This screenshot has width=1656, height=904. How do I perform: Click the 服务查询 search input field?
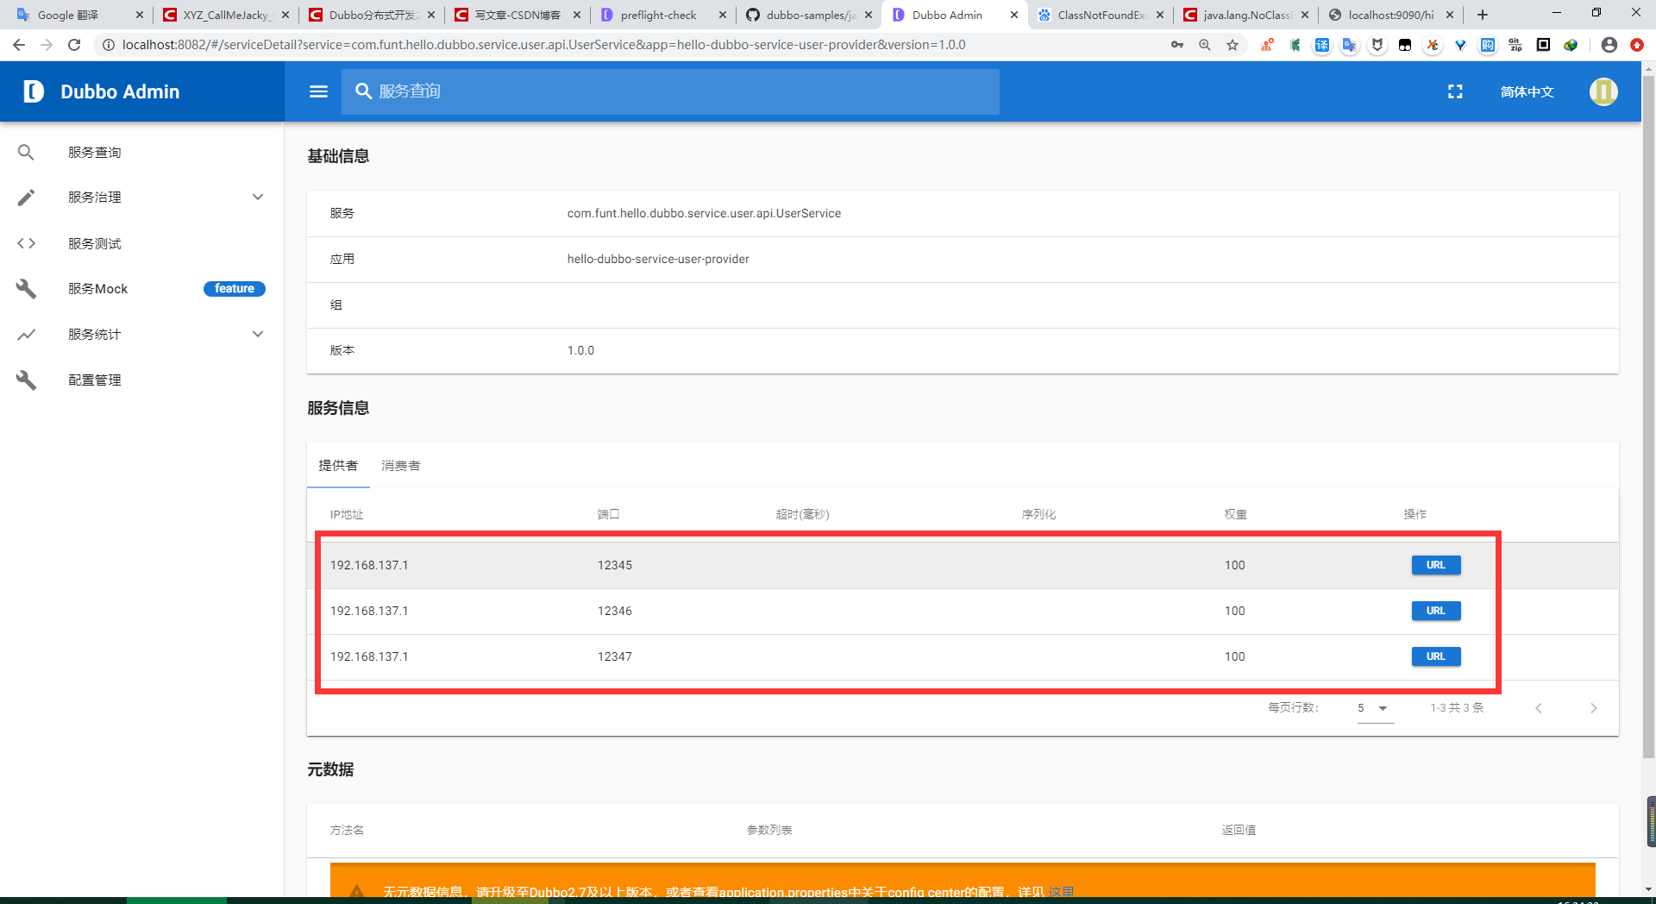671,91
